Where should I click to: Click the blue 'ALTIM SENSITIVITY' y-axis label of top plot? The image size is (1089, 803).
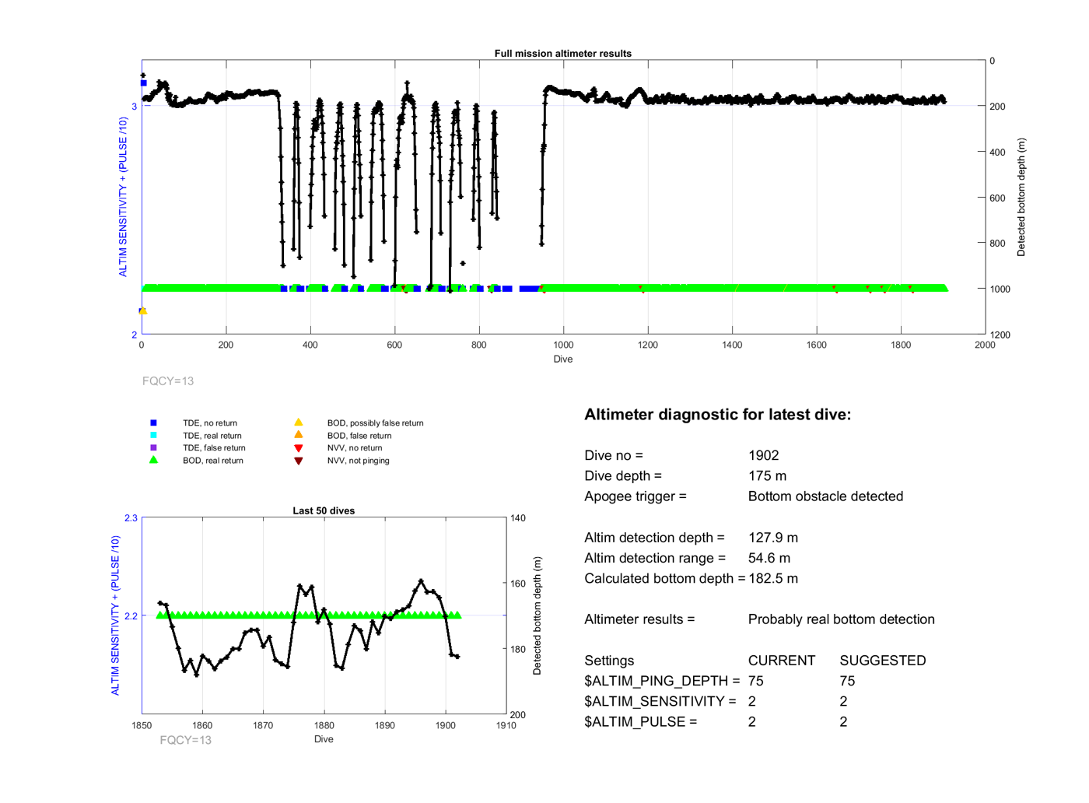tap(123, 197)
